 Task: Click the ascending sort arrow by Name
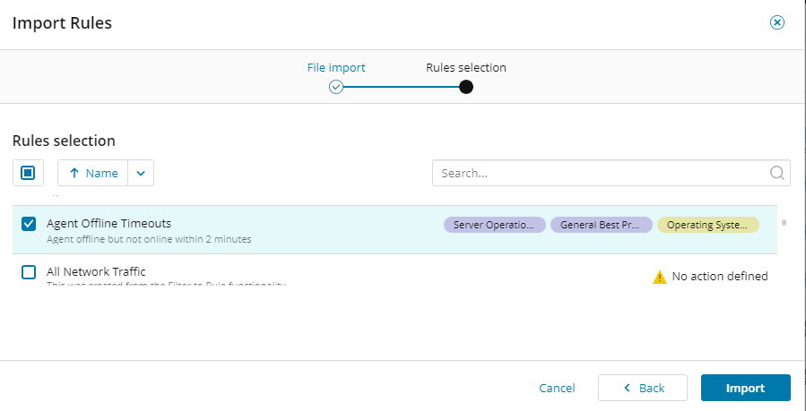click(74, 173)
